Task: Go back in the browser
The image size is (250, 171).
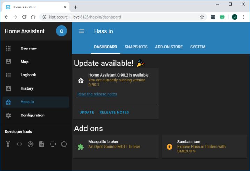Action: [x=6, y=17]
